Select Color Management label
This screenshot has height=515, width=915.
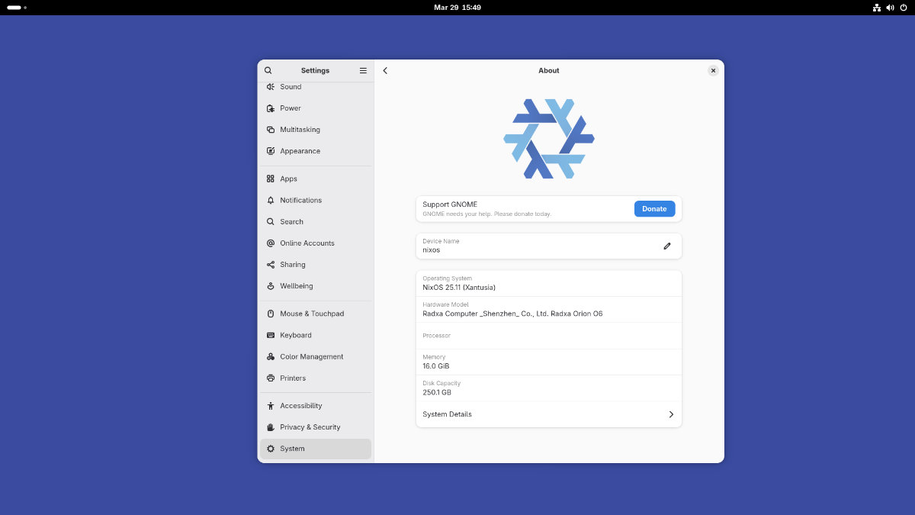312,356
